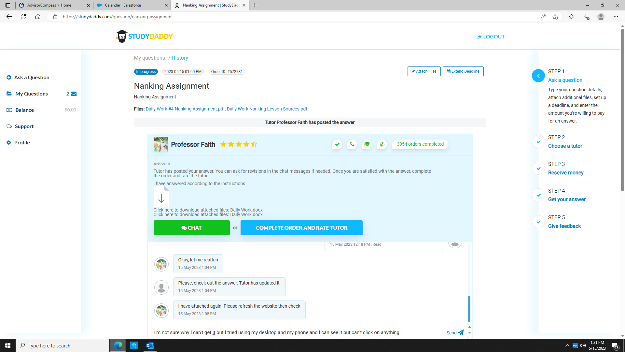625x352 pixels.
Task: Open Outlook from the Windows taskbar
Action: (x=150, y=345)
